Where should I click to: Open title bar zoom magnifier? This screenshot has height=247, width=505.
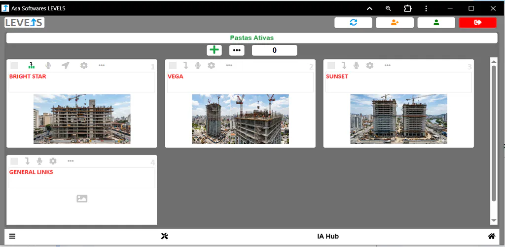point(389,9)
